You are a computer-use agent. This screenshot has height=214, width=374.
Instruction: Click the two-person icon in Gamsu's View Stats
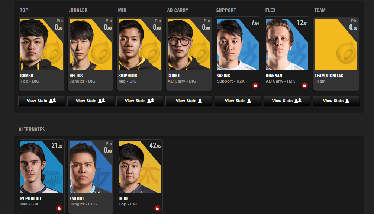52,101
